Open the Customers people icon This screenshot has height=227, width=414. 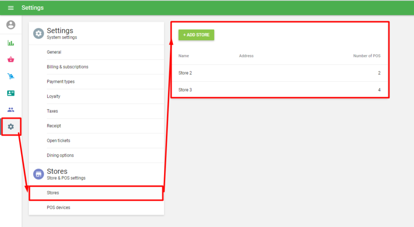(x=11, y=110)
